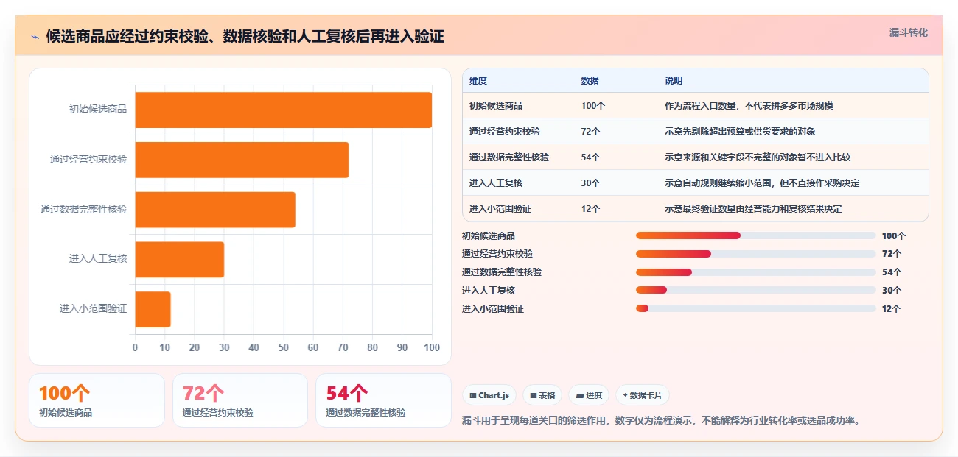Click the 100个 初始候选商品 data card
This screenshot has height=457, width=958.
coord(97,400)
